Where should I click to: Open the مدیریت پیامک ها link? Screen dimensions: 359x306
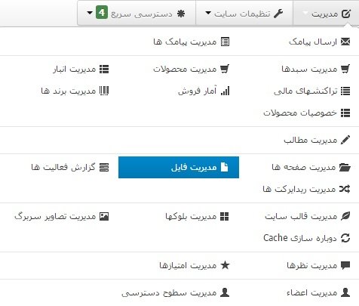(192, 42)
